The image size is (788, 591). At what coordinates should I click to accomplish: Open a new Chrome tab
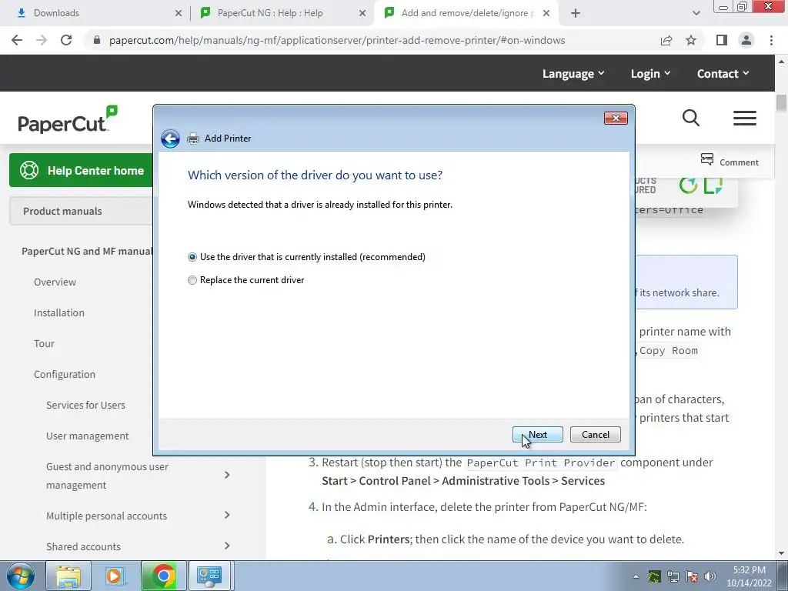coord(576,14)
